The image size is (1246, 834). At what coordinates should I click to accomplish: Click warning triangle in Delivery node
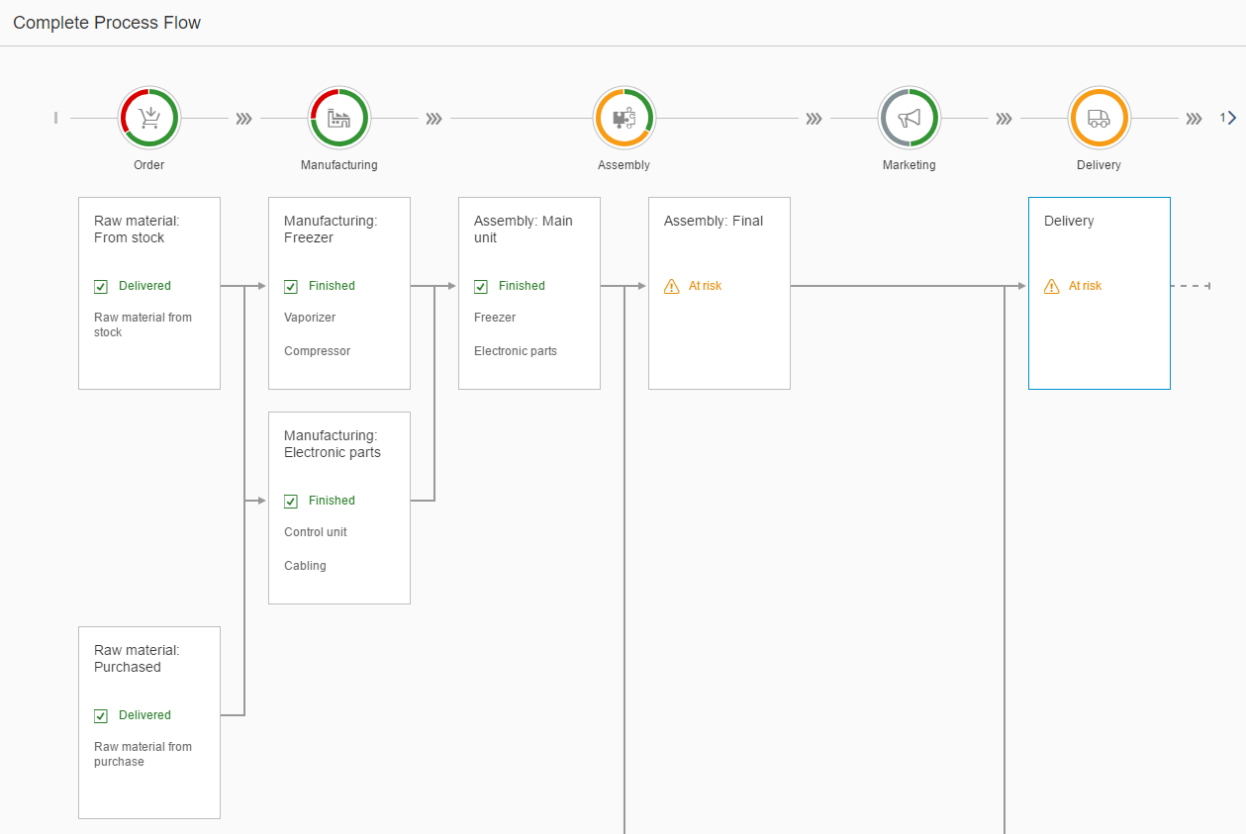click(1052, 287)
